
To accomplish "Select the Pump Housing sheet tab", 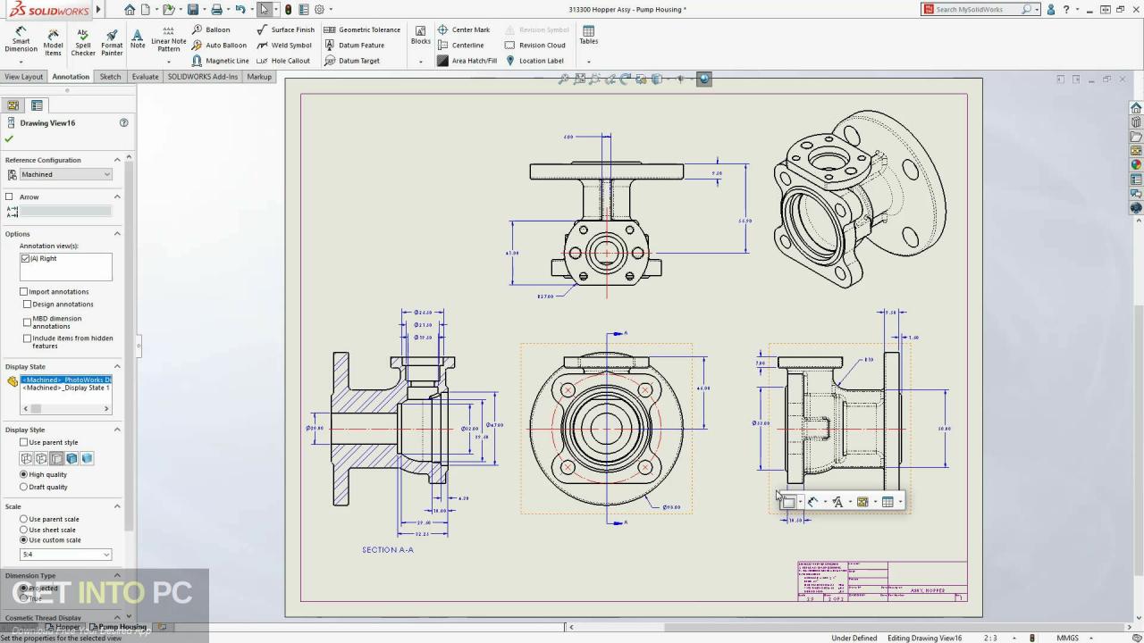I will point(120,627).
